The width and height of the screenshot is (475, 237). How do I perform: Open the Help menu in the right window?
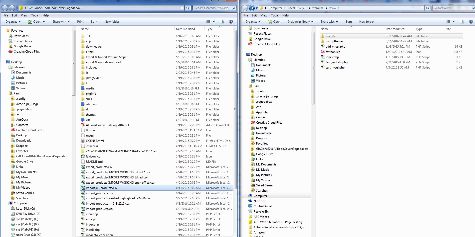(x=285, y=15)
